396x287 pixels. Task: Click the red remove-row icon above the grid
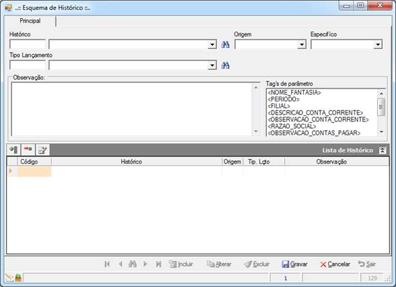click(28, 150)
